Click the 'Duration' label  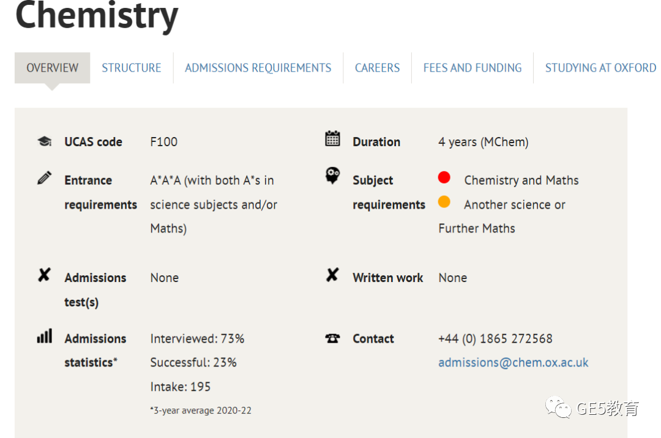(x=376, y=142)
